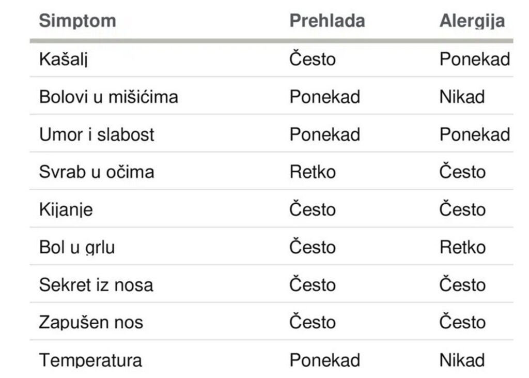Click Alergija value Nikad for Temperatura
Viewport: 529px width, 378px height.
point(462,360)
